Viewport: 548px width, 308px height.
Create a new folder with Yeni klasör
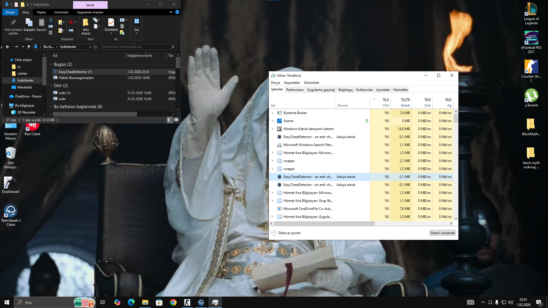coord(86,27)
